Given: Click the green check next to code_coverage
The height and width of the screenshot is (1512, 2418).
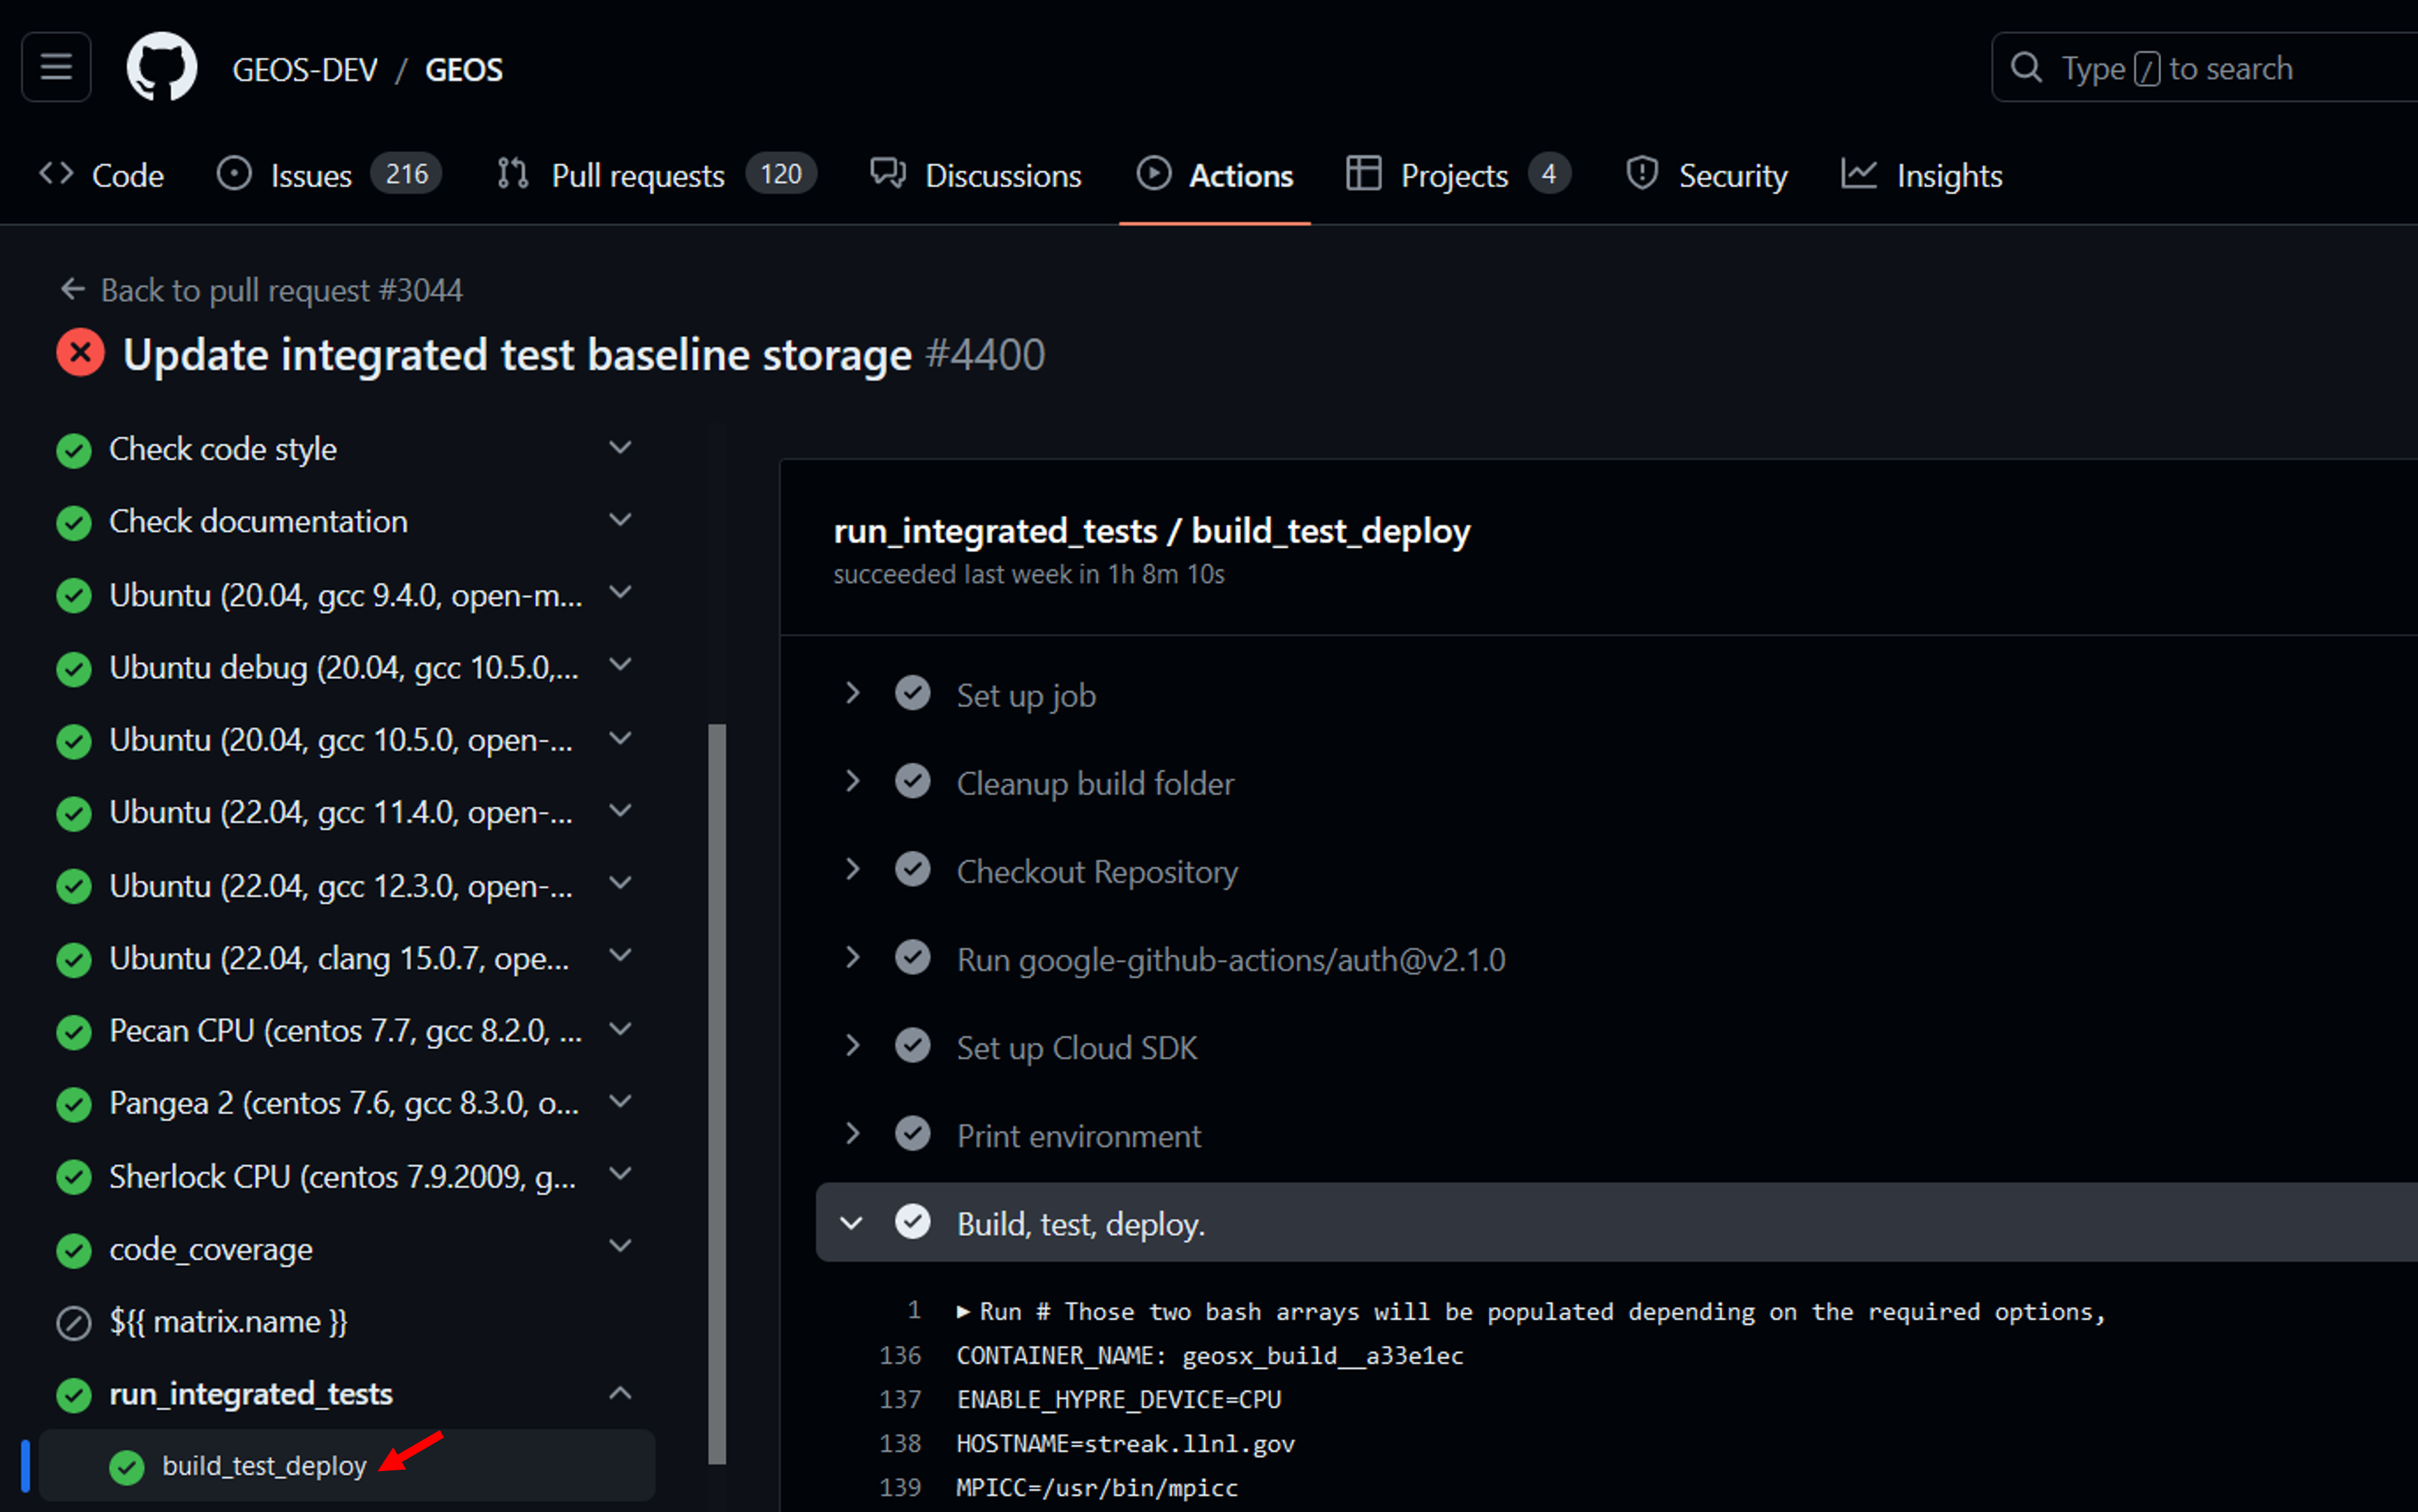Looking at the screenshot, I should (74, 1250).
